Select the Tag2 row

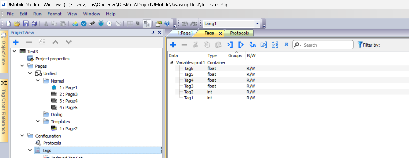click(288, 92)
